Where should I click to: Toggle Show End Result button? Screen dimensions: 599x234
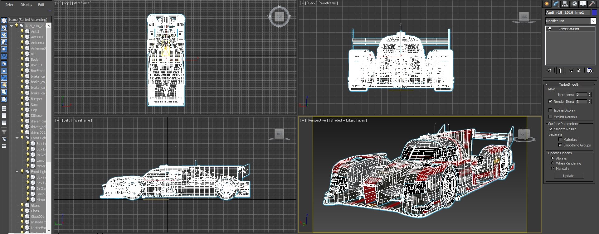coord(560,70)
